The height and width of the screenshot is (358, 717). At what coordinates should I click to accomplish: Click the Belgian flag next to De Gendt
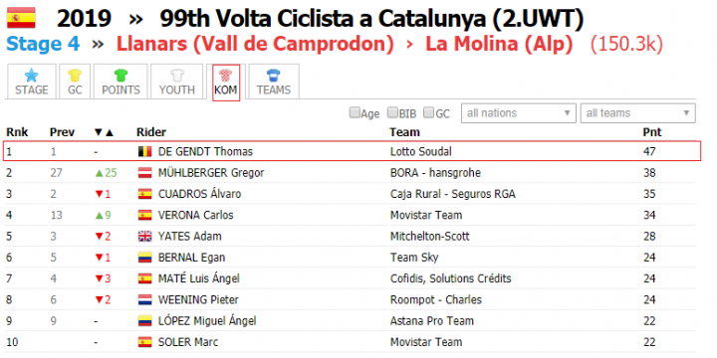[x=145, y=152]
